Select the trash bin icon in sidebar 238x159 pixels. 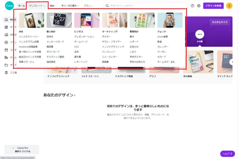tap(6, 73)
